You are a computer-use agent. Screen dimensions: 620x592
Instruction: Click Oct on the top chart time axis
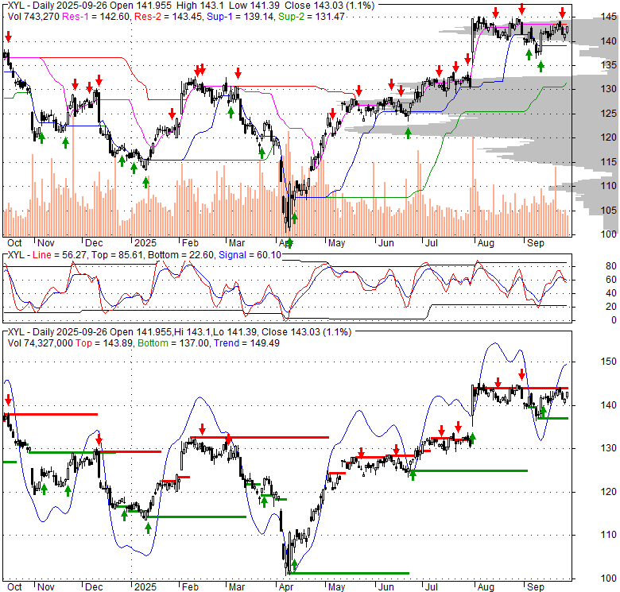[14, 243]
